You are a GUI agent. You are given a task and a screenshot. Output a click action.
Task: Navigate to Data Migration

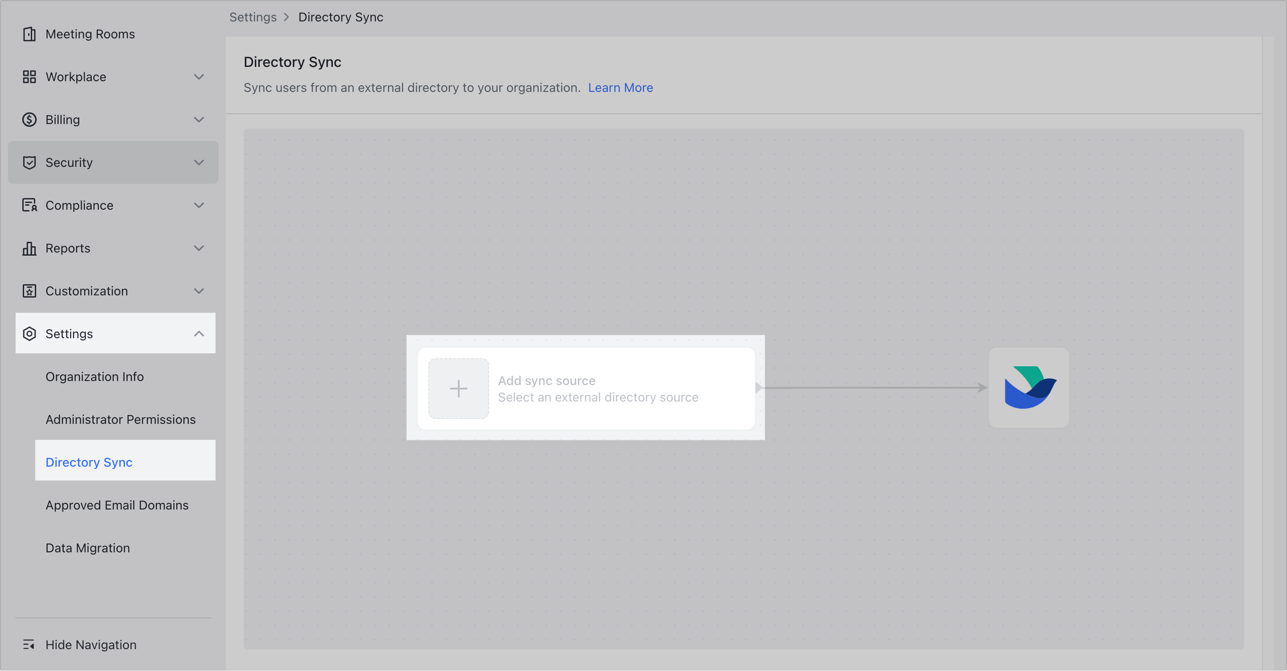click(87, 547)
